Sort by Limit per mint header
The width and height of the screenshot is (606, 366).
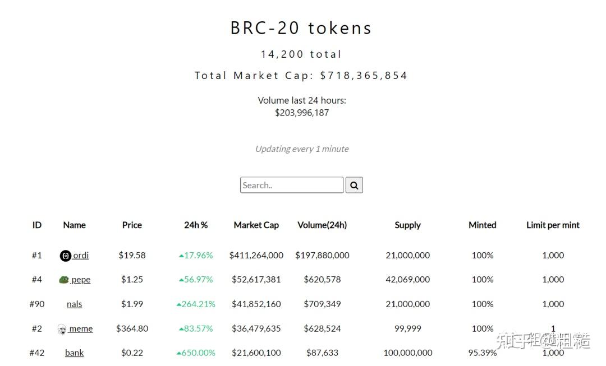(553, 225)
